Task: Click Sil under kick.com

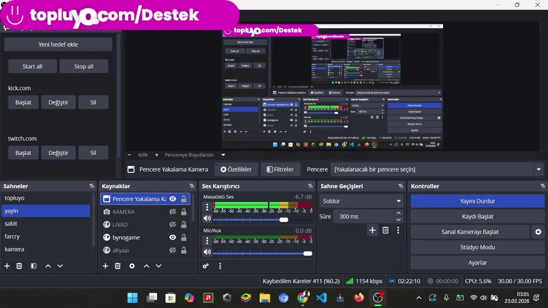Action: [x=93, y=102]
